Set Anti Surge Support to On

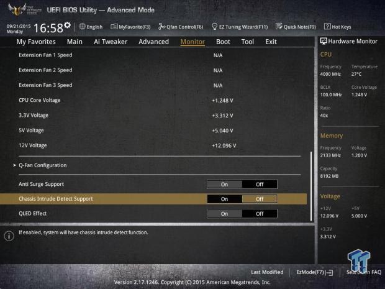(x=224, y=185)
